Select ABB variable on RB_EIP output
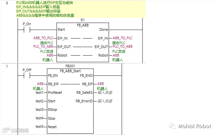 101,84
